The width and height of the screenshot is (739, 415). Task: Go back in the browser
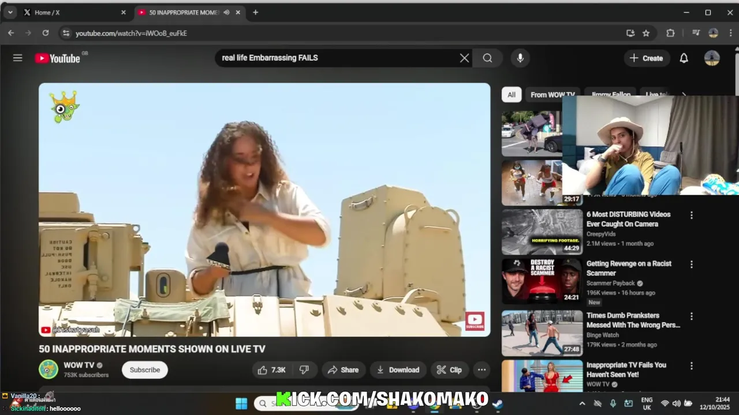tap(10, 33)
